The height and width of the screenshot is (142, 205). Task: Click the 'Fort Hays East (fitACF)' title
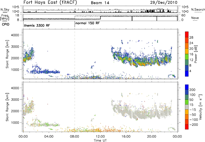(50, 2)
